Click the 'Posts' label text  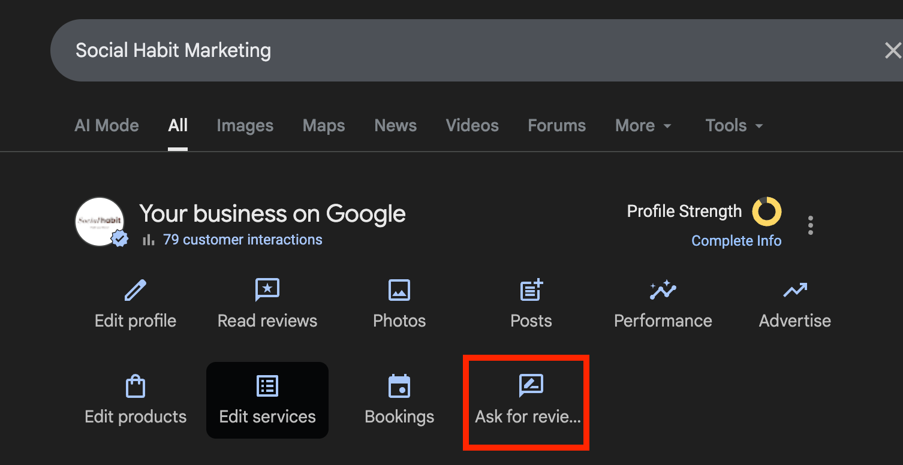531,321
